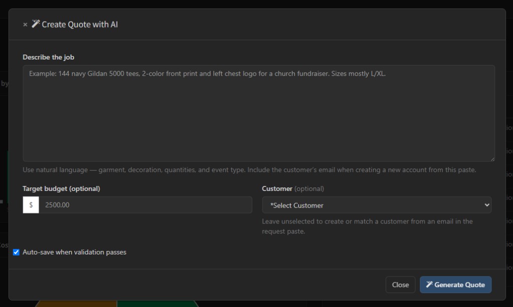The width and height of the screenshot is (513, 307).
Task: Click the Create Quote with AI title
Action: [x=80, y=24]
